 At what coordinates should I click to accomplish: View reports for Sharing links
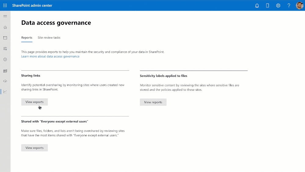[34, 102]
